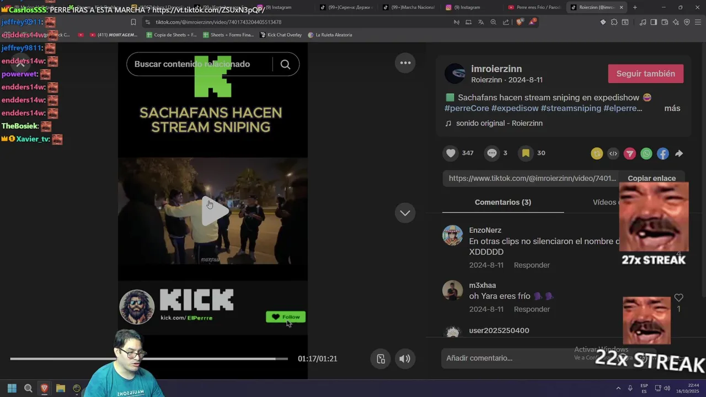The height and width of the screenshot is (397, 706).
Task: Click the red send-to-friends share icon
Action: pos(629,154)
